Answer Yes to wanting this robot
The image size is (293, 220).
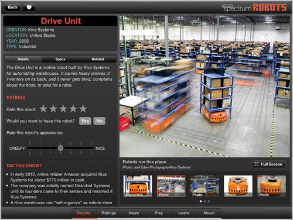(85, 121)
